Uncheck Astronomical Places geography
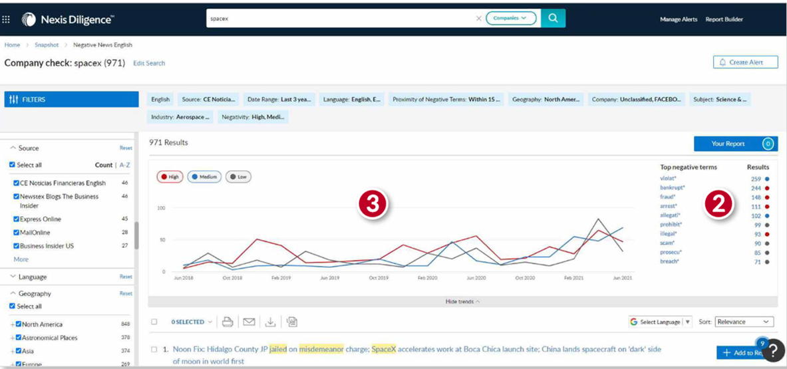This screenshot has height=369, width=787. pos(19,338)
